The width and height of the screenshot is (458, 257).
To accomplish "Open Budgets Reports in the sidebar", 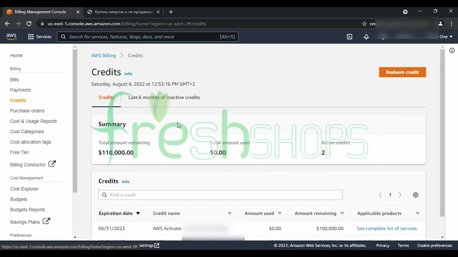I will 28,210.
